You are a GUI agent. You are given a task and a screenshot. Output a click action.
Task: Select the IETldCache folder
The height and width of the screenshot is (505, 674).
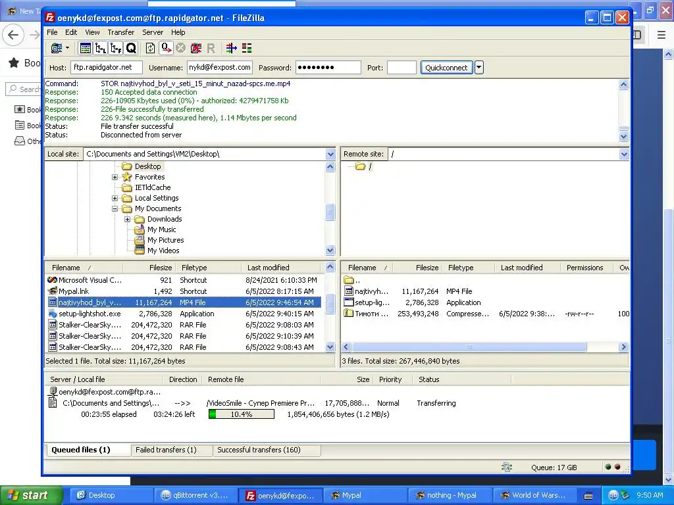point(153,187)
